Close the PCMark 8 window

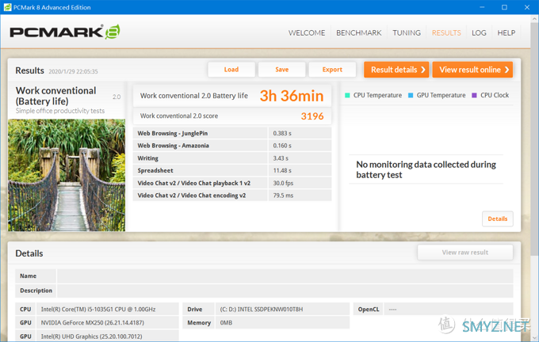(x=527, y=7)
